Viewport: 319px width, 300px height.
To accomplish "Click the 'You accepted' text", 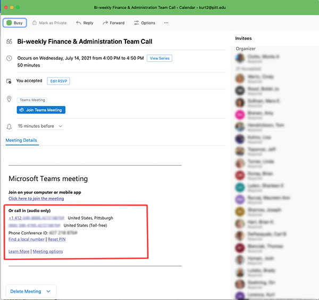I will 29,81.
